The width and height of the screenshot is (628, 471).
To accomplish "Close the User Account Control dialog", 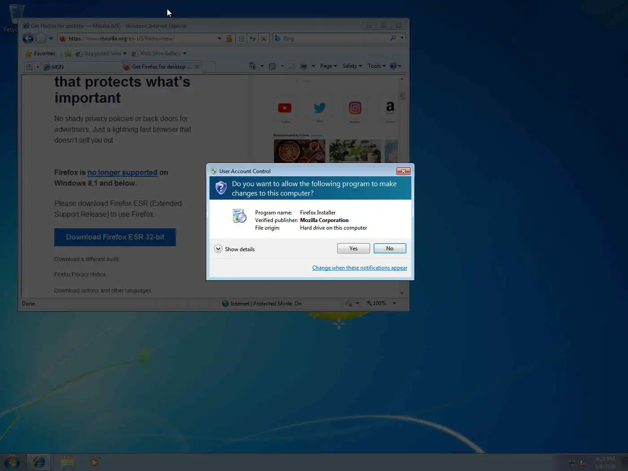I will [403, 171].
